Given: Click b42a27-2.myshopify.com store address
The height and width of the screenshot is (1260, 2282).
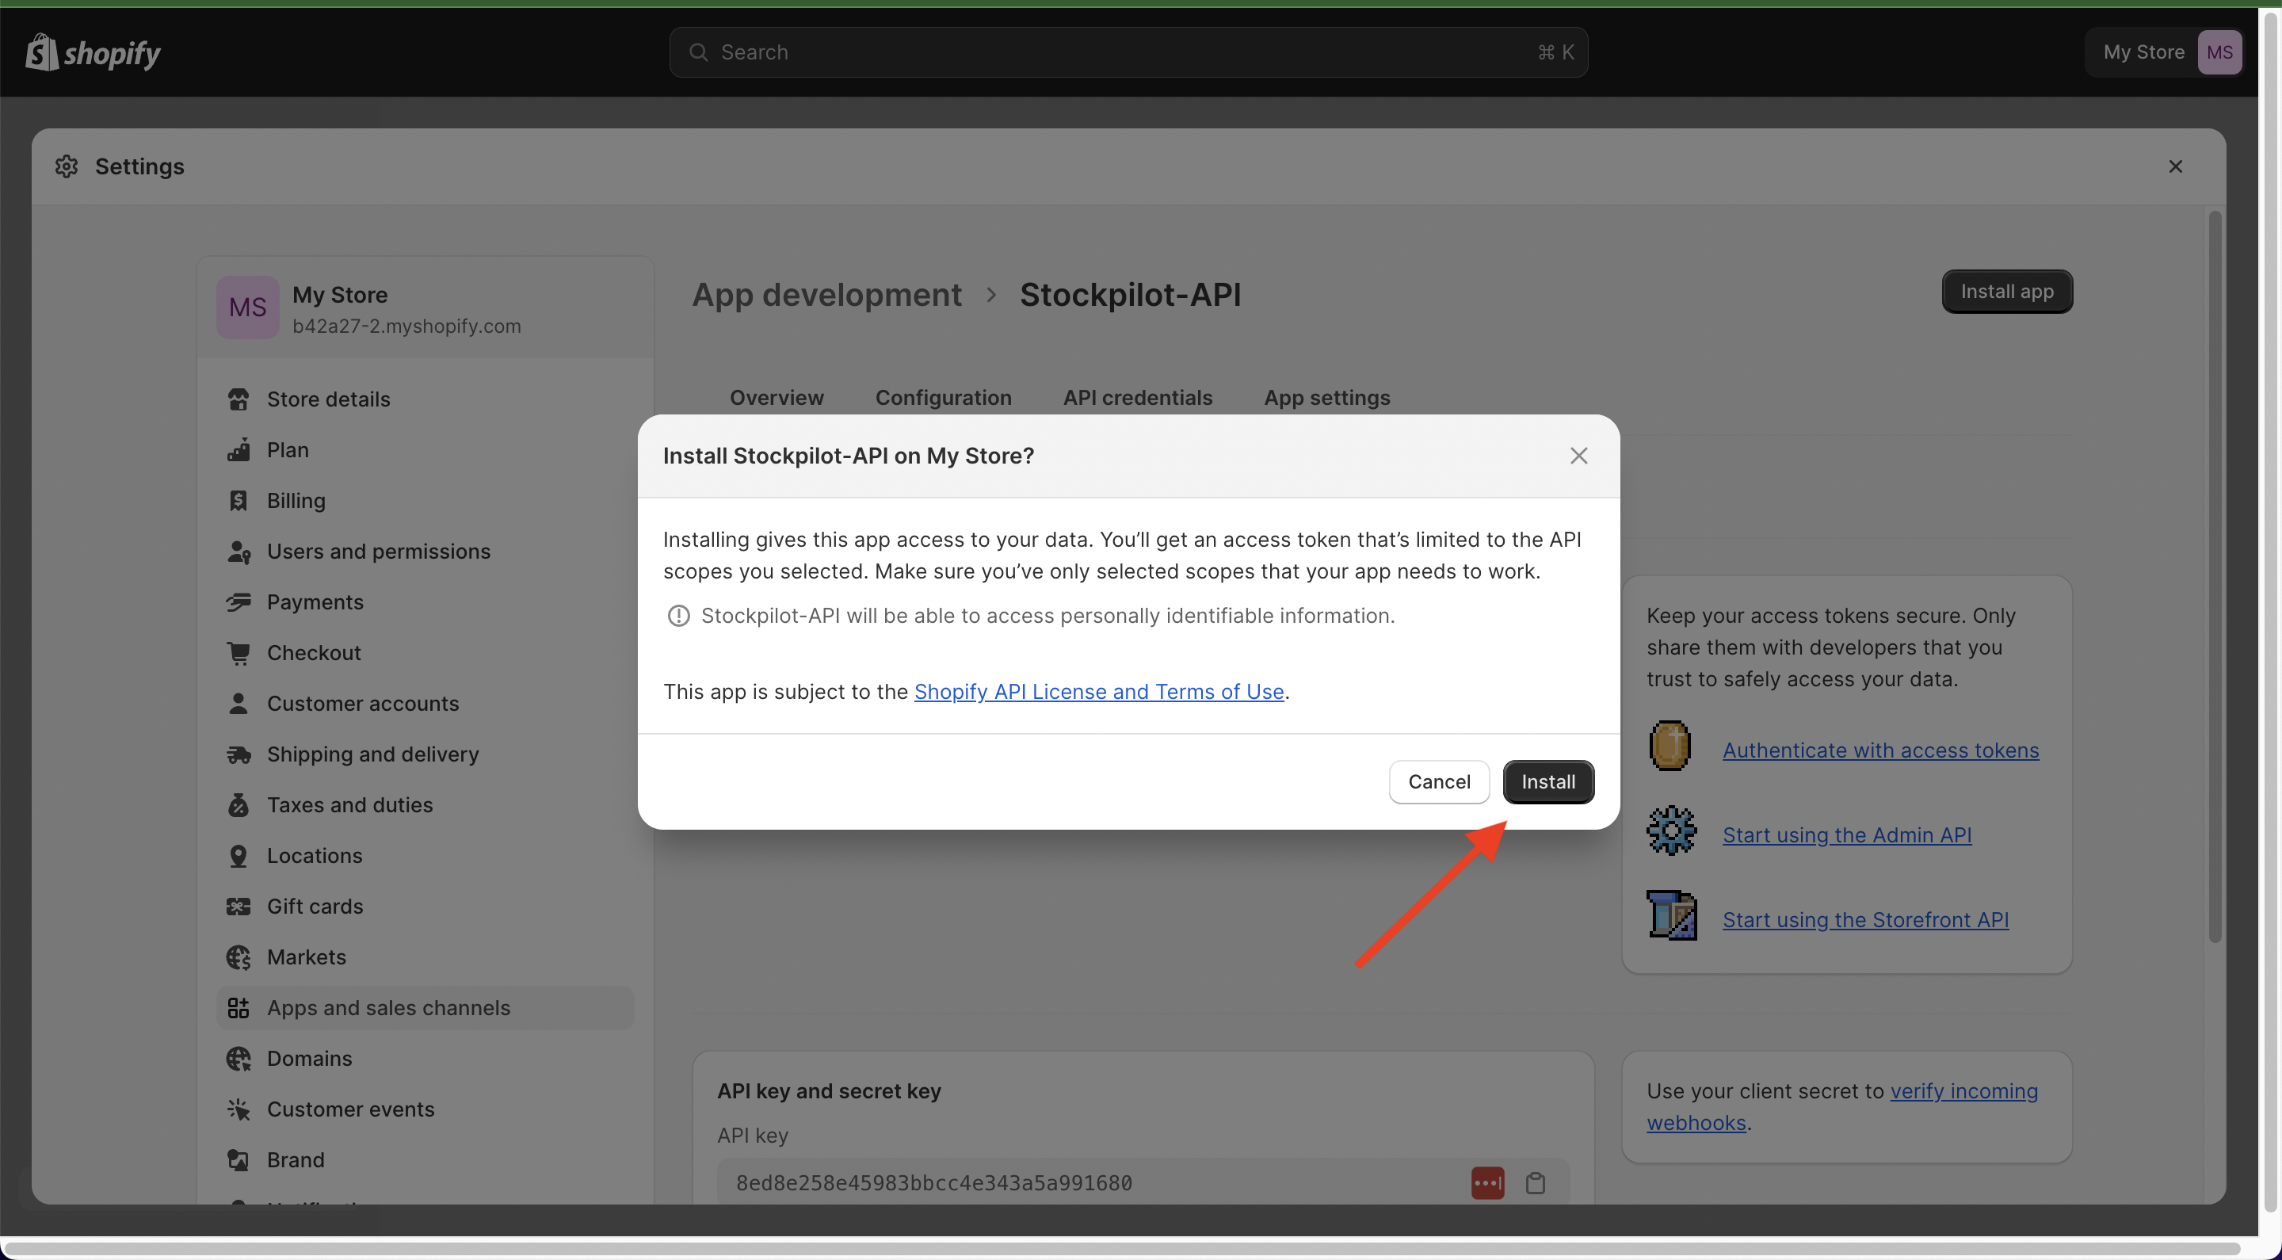Looking at the screenshot, I should 406,326.
